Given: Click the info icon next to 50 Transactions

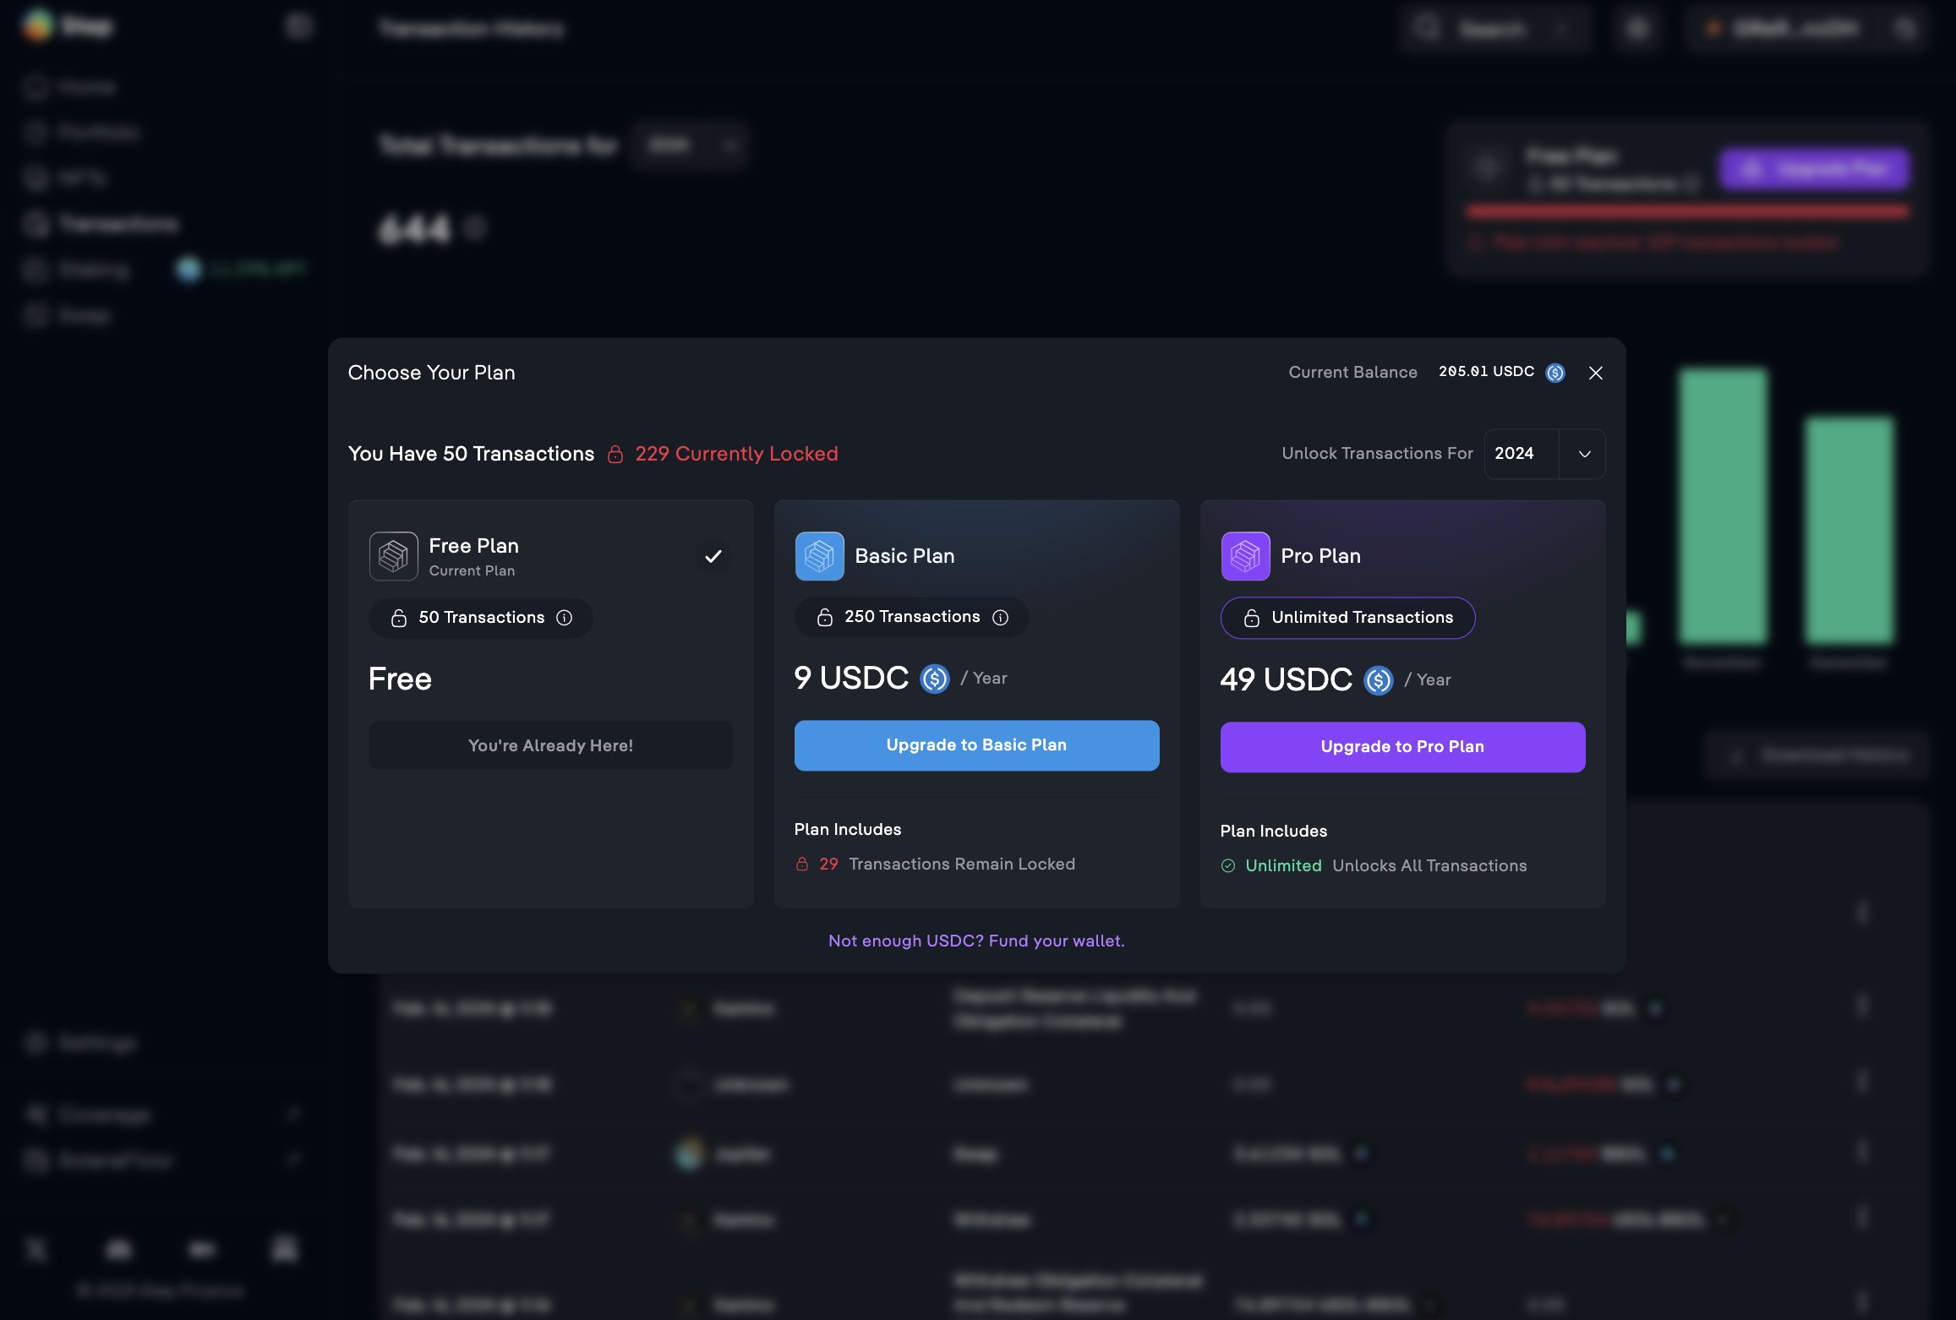Looking at the screenshot, I should pos(565,617).
